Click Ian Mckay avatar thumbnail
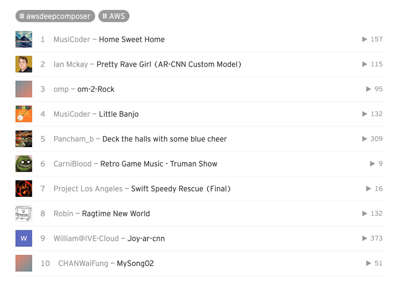 pos(24,64)
